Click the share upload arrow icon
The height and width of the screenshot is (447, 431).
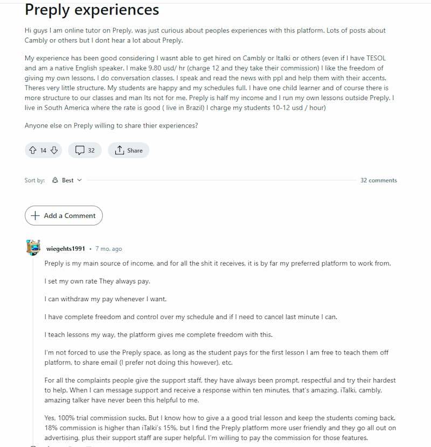(119, 150)
